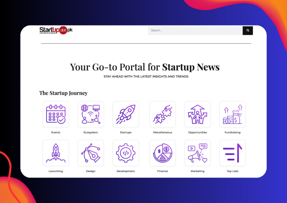The width and height of the screenshot is (287, 203).
Task: Follow the Miscellaneous text label
Action: (x=163, y=132)
